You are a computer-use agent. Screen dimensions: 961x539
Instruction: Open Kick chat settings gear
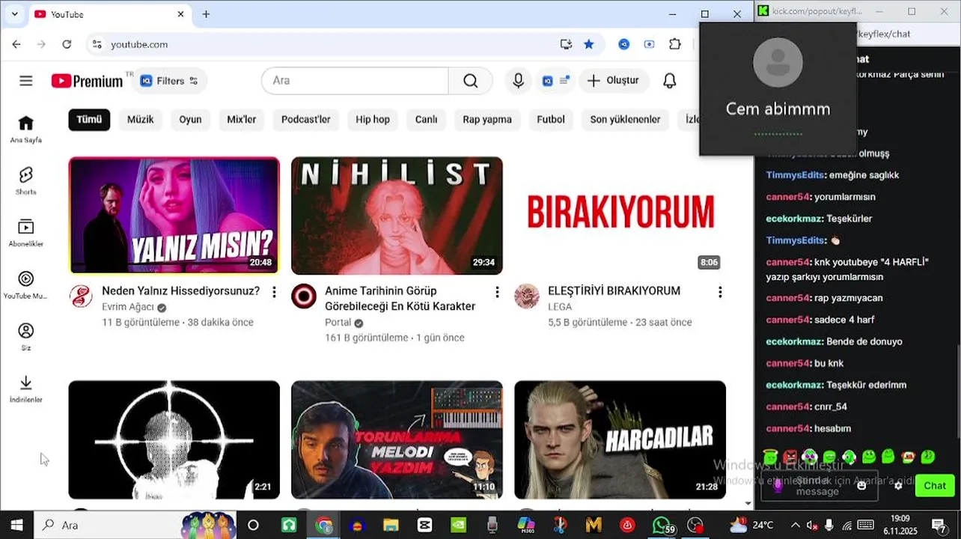898,485
